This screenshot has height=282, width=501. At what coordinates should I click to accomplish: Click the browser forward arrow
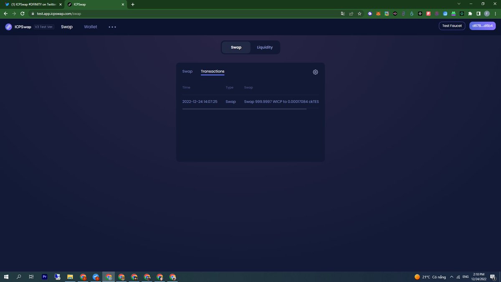(14, 13)
